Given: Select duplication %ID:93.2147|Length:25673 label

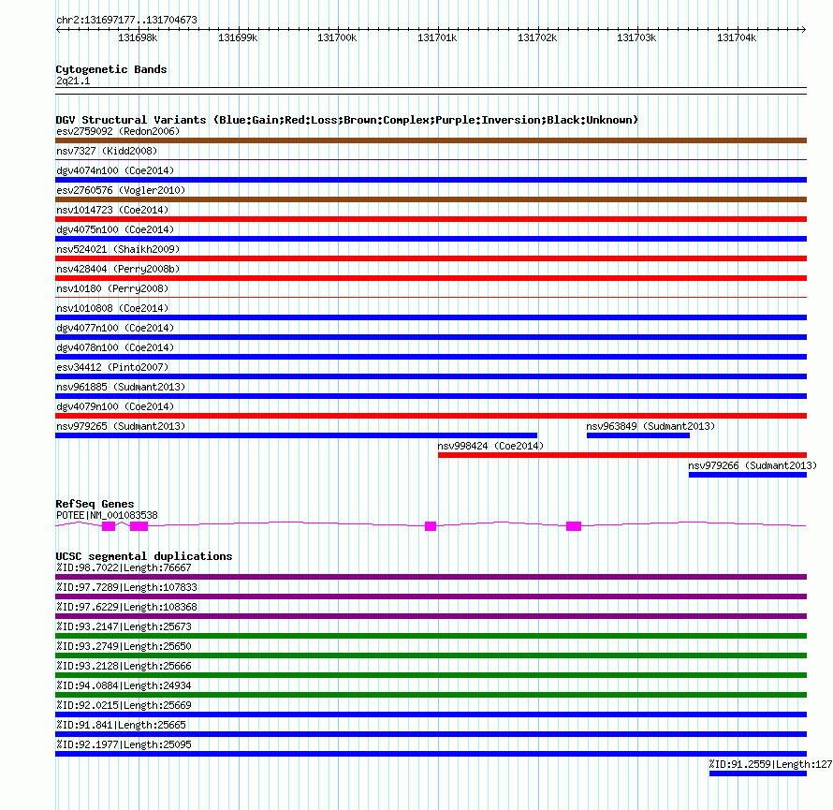Looking at the screenshot, I should tap(124, 626).
